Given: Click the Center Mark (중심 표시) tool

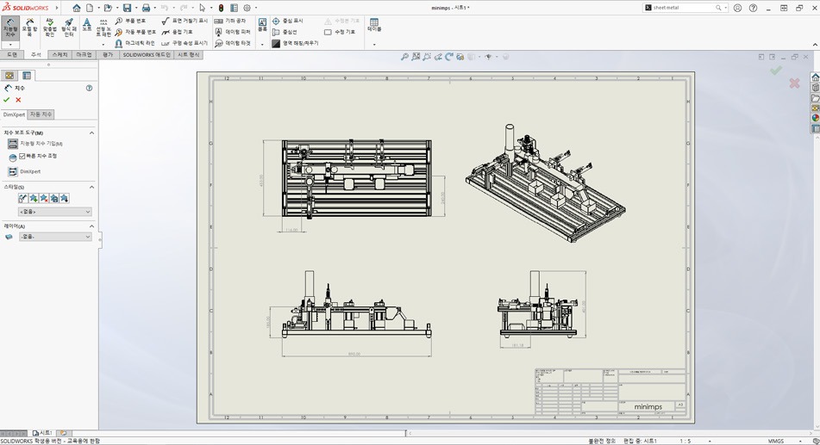Looking at the screenshot, I should (288, 21).
